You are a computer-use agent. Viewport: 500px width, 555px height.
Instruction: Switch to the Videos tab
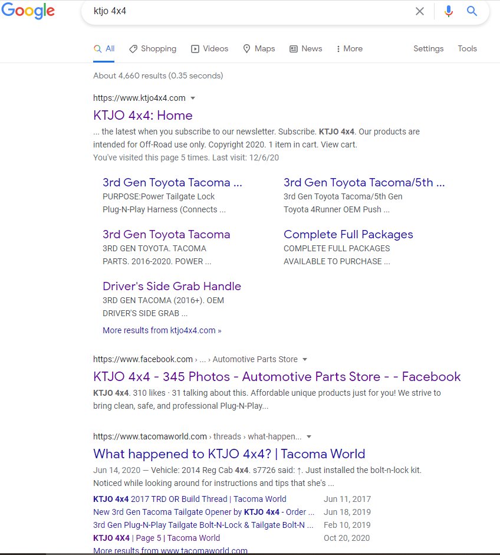210,49
